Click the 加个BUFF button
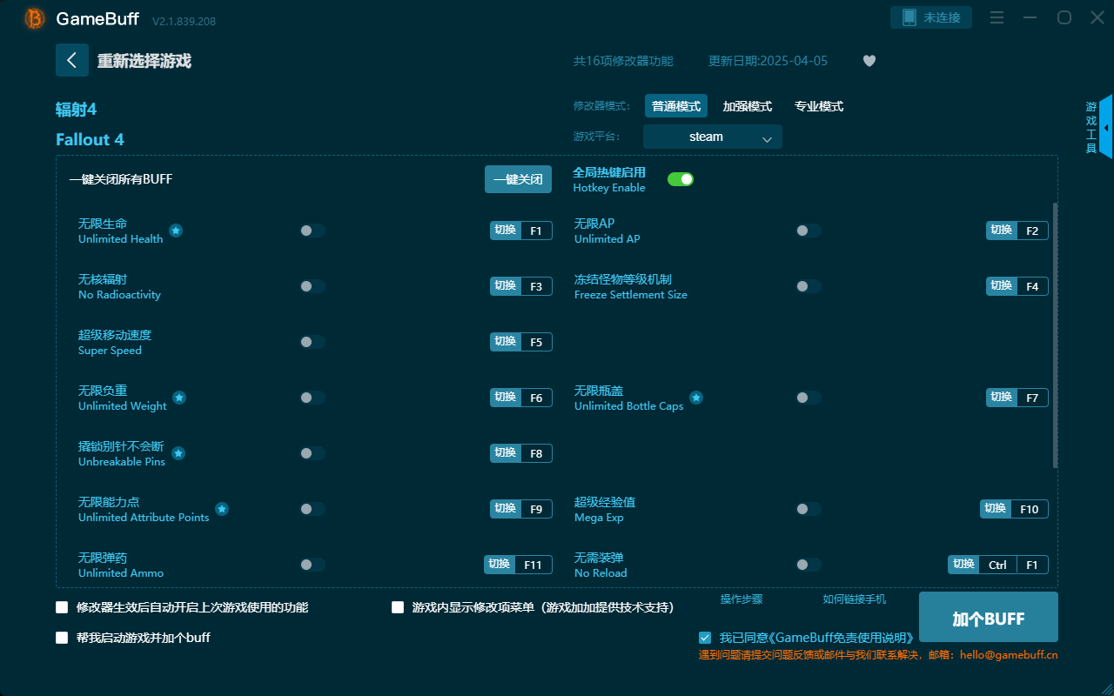 [988, 617]
